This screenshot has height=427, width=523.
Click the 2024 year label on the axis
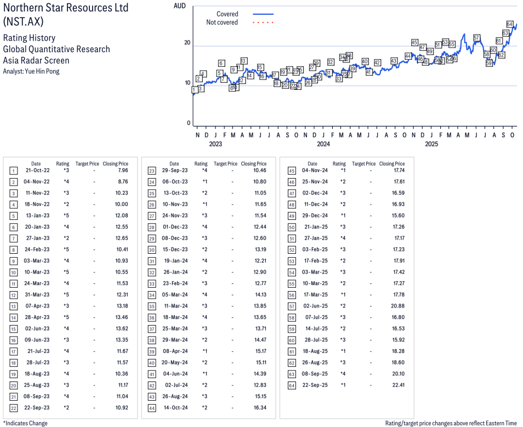(323, 144)
